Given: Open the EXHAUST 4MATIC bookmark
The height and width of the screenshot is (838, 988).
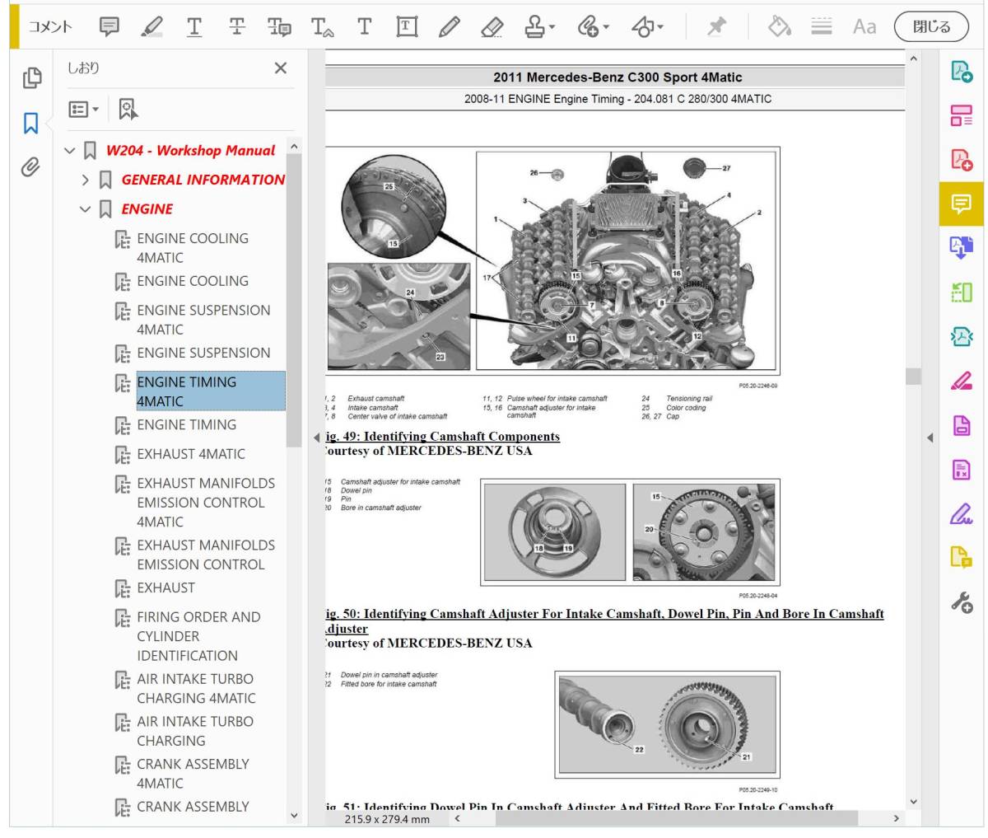Looking at the screenshot, I should click(191, 454).
